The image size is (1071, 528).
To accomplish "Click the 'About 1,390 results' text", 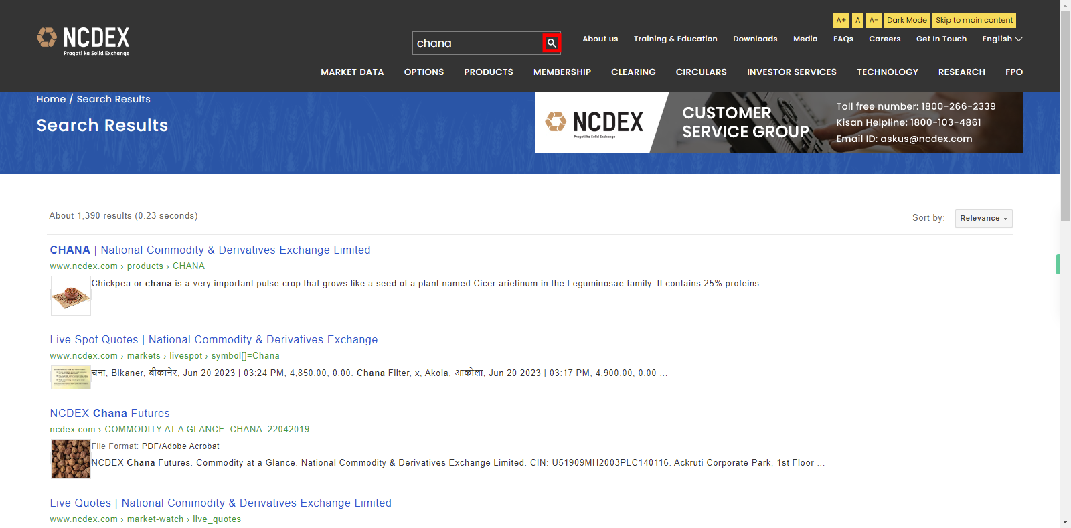I will pyautogui.click(x=123, y=215).
